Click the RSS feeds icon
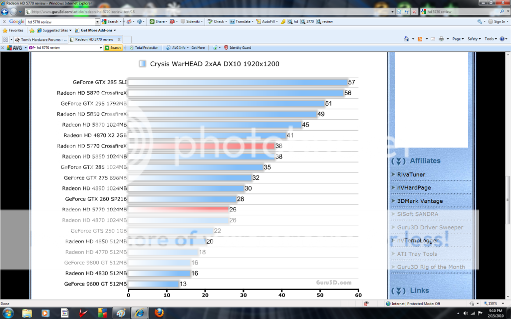Screen dimensions: 511x319 [420, 39]
